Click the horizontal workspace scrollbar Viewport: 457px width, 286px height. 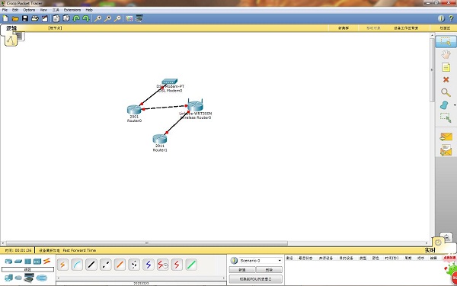coord(147,243)
